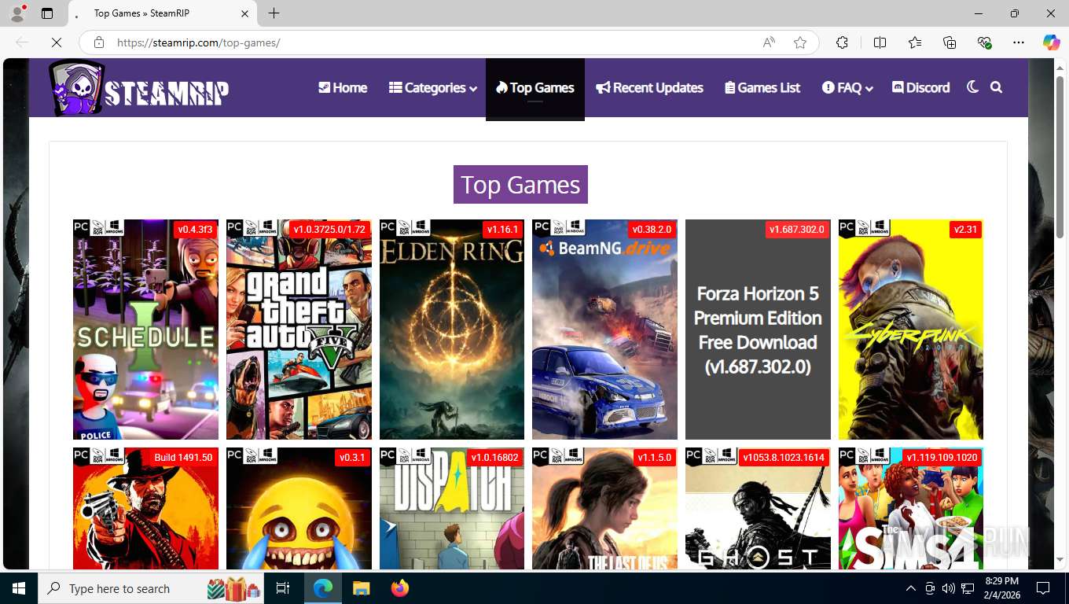Open the Favorites list icon
Screen dimensions: 1069x604
[915, 42]
